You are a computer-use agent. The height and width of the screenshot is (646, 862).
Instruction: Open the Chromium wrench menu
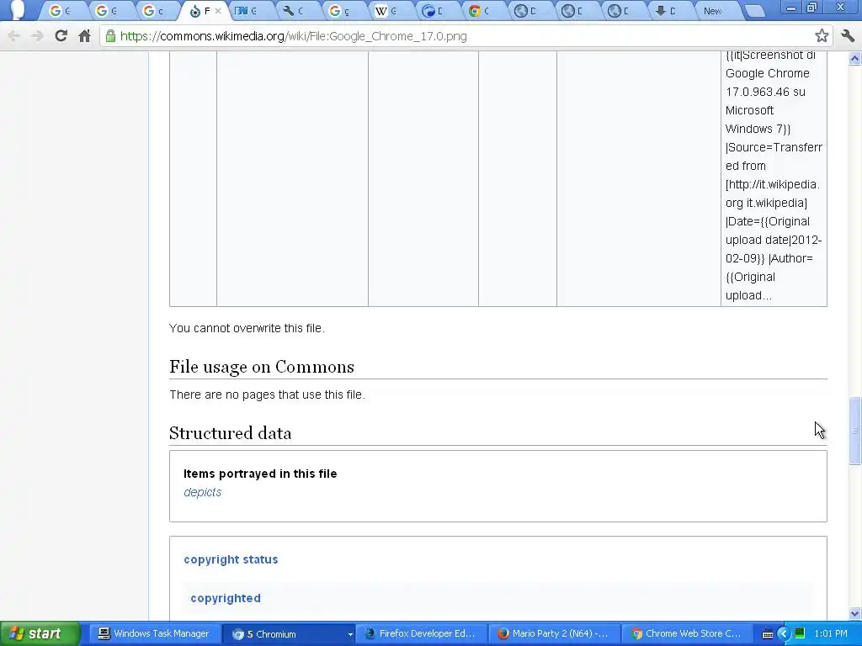(848, 36)
